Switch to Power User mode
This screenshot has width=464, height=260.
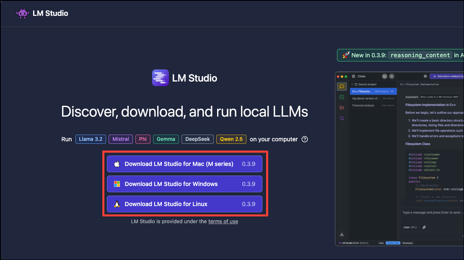coord(393,243)
